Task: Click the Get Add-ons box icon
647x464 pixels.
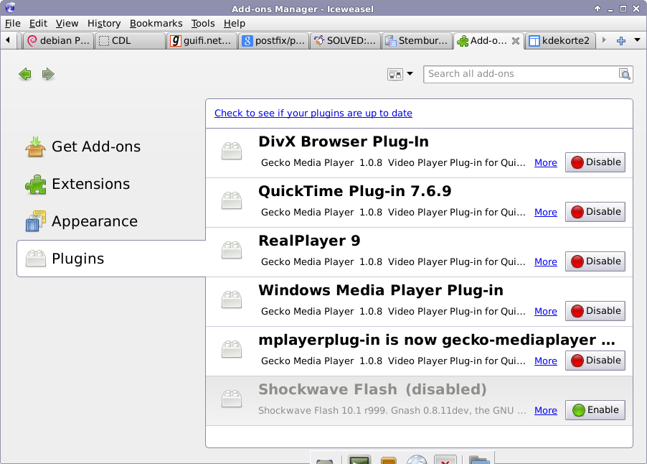Action: (x=35, y=147)
